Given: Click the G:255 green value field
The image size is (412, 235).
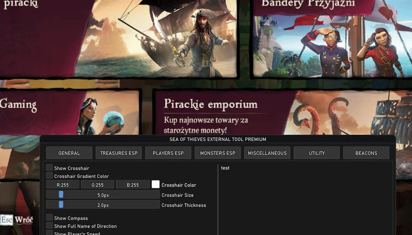Looking at the screenshot, I should [x=97, y=185].
